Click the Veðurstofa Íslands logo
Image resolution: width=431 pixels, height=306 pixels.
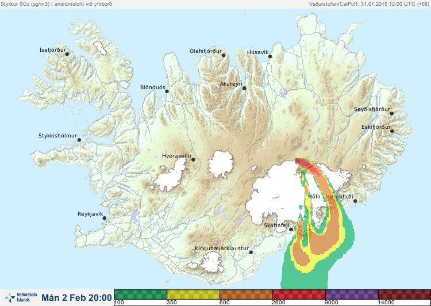(21, 297)
